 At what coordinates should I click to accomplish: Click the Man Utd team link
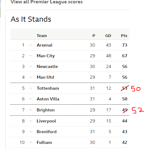click(x=45, y=77)
